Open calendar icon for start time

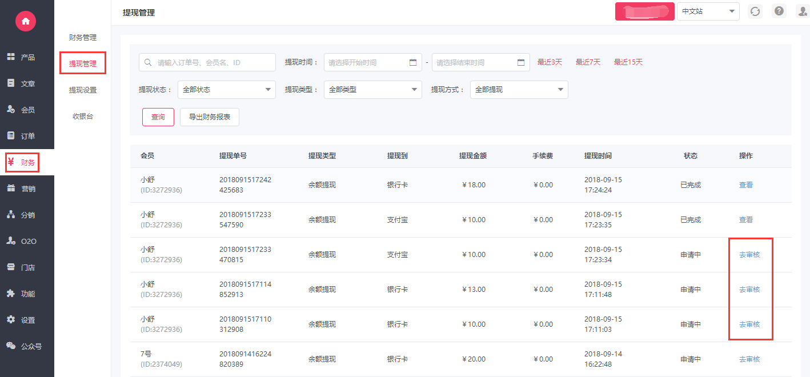tap(413, 63)
